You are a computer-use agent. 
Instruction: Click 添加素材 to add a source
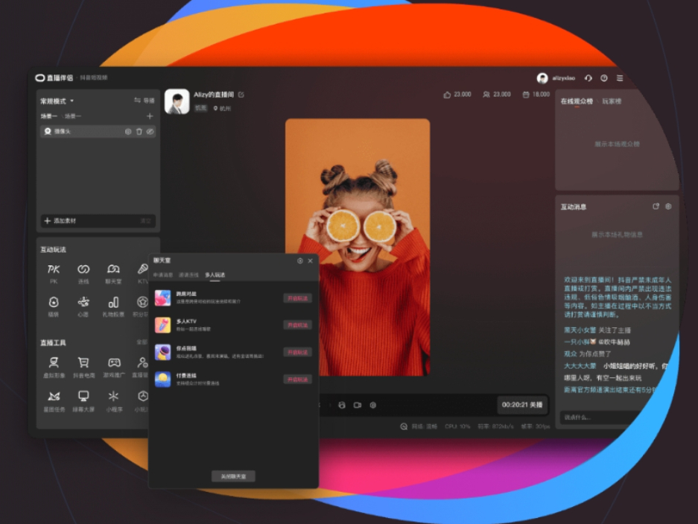tap(60, 221)
